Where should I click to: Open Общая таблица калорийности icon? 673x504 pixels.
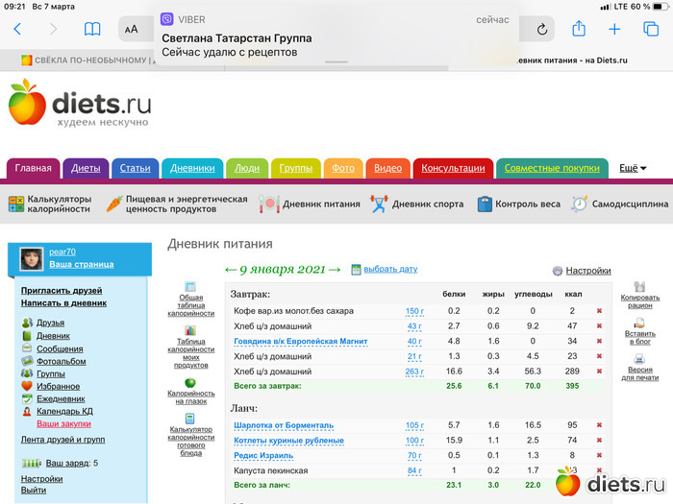click(190, 287)
